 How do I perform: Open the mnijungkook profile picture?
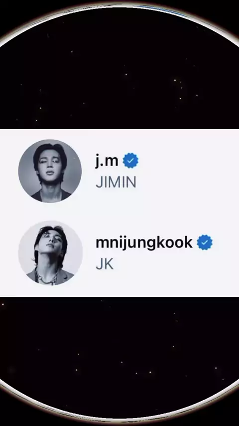coord(50,253)
